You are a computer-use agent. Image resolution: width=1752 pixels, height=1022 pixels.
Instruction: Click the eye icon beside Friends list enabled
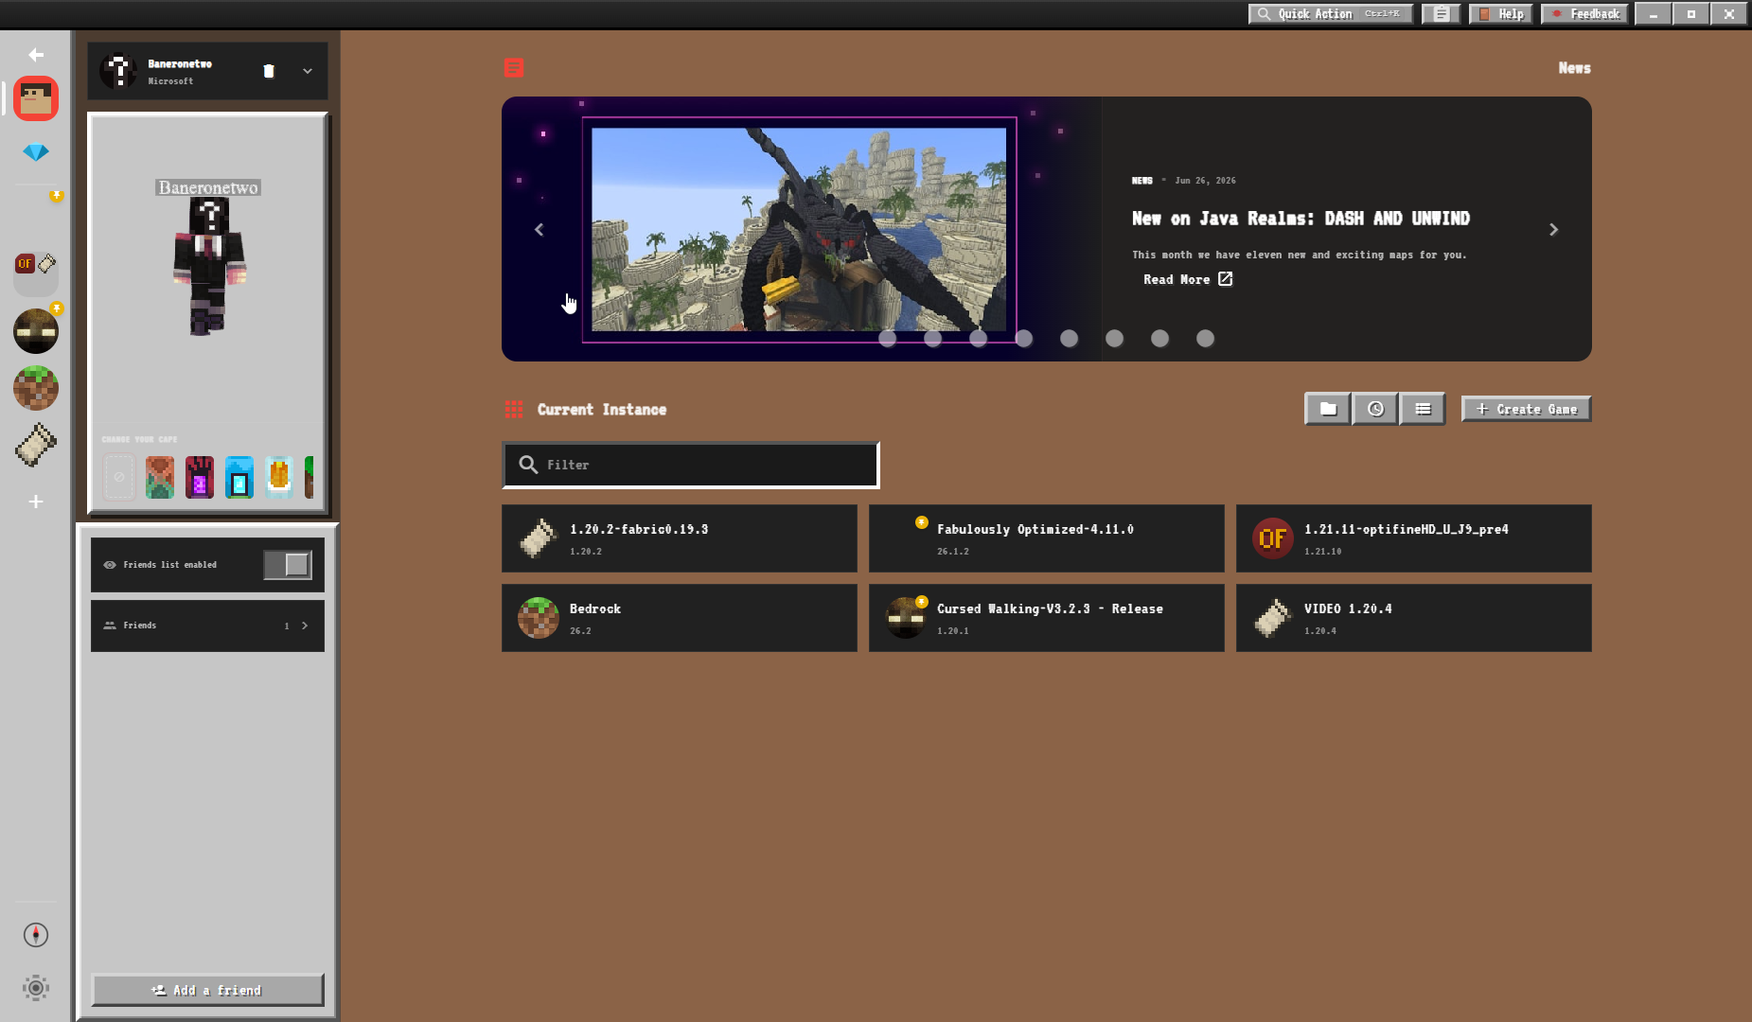[x=110, y=565]
